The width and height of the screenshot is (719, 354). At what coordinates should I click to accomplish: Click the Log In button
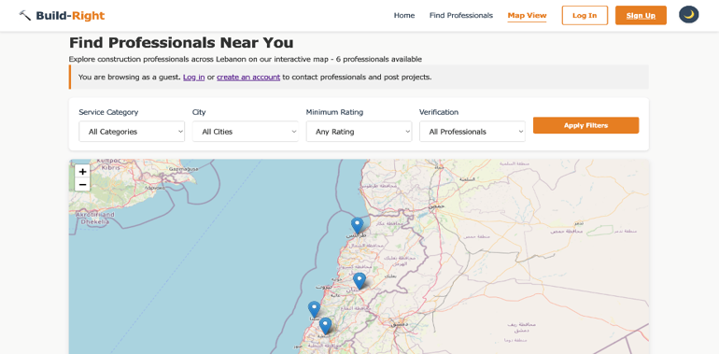(x=585, y=15)
